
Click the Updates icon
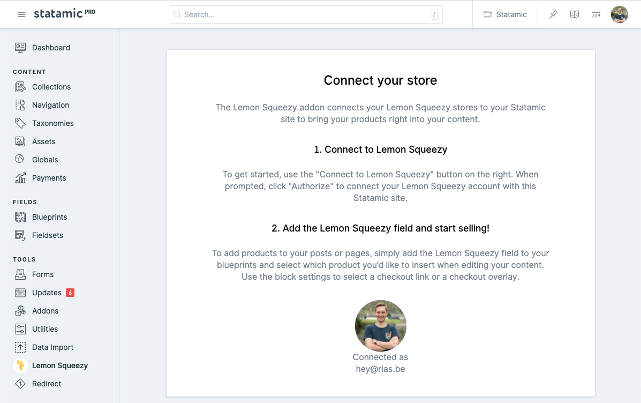20,293
